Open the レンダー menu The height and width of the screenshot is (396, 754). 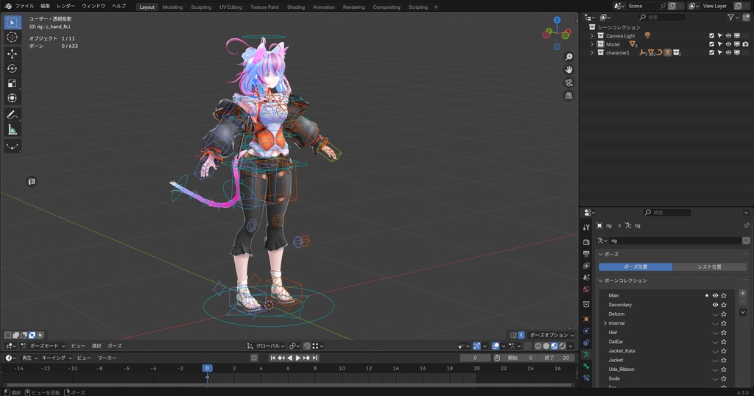click(x=66, y=6)
